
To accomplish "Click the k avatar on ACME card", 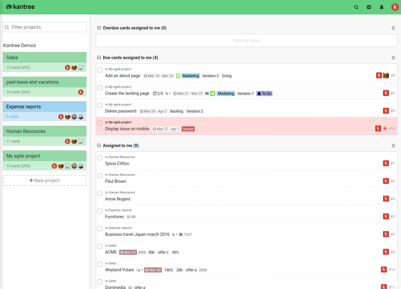I will click(x=386, y=252).
